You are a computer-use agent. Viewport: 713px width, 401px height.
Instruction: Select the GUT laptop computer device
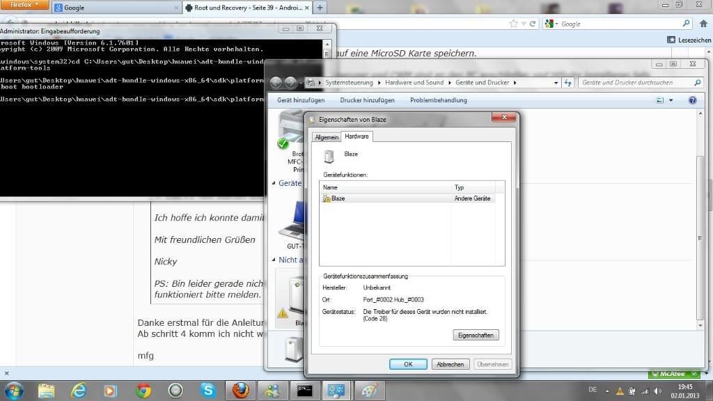pyautogui.click(x=293, y=225)
